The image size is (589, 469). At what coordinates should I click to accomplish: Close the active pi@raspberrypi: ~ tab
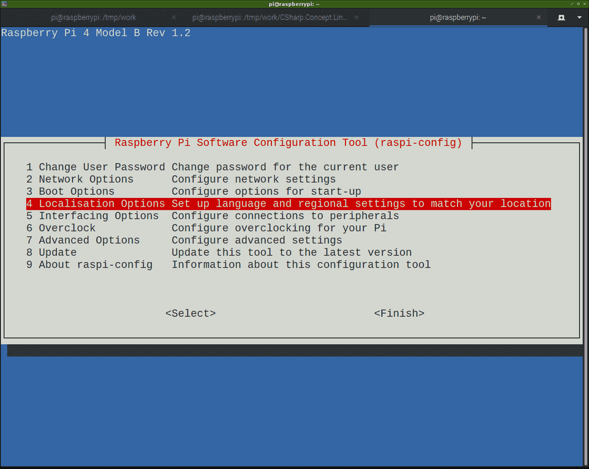point(539,17)
